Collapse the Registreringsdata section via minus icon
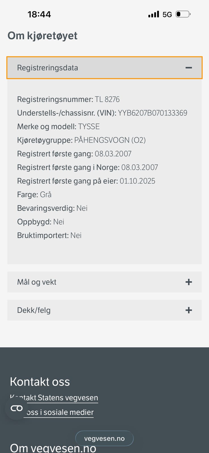The image size is (209, 453). (x=189, y=68)
